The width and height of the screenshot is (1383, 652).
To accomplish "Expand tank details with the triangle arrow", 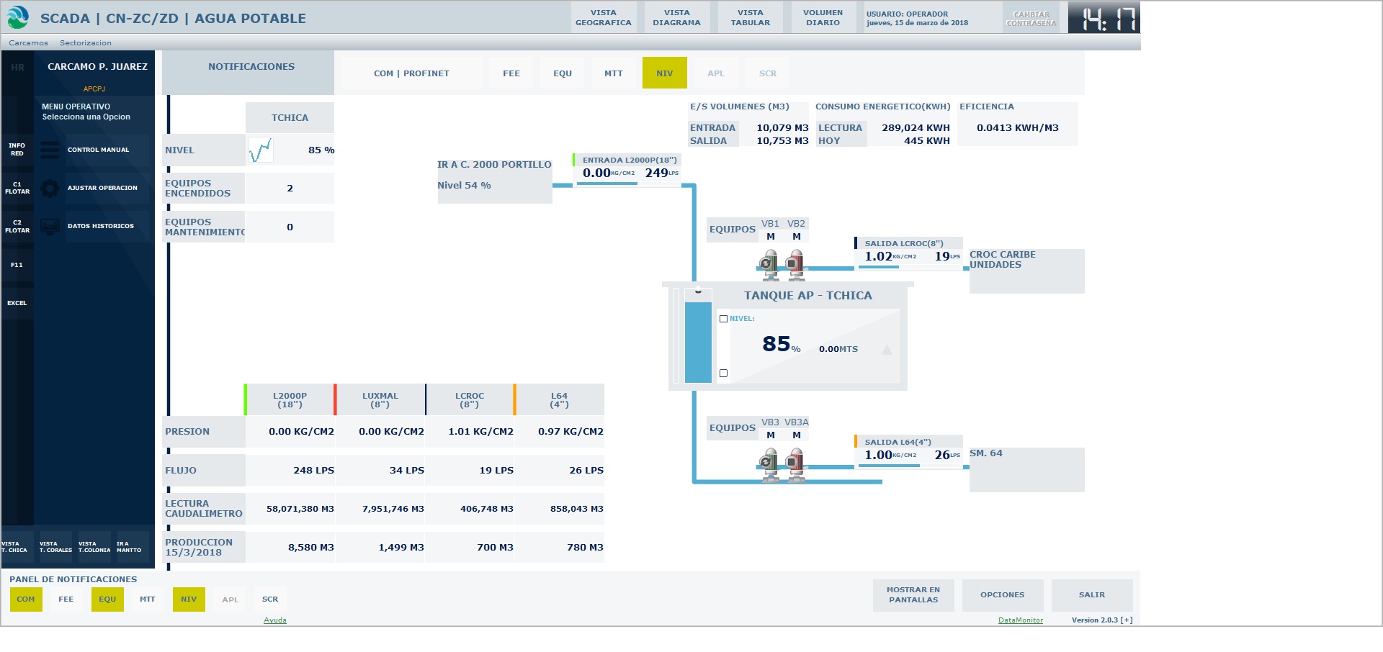I will pyautogui.click(x=887, y=350).
